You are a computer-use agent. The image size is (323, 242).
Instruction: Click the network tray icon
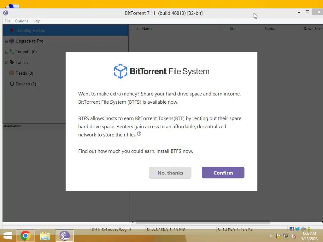click(x=286, y=236)
